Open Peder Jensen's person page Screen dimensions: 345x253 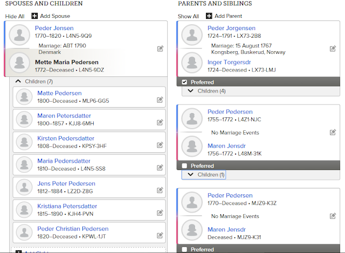[54, 28]
